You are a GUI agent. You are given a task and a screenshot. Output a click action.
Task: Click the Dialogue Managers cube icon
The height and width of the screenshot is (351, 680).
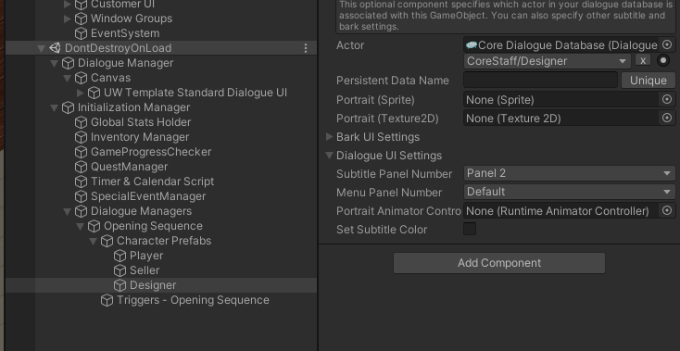click(x=81, y=211)
